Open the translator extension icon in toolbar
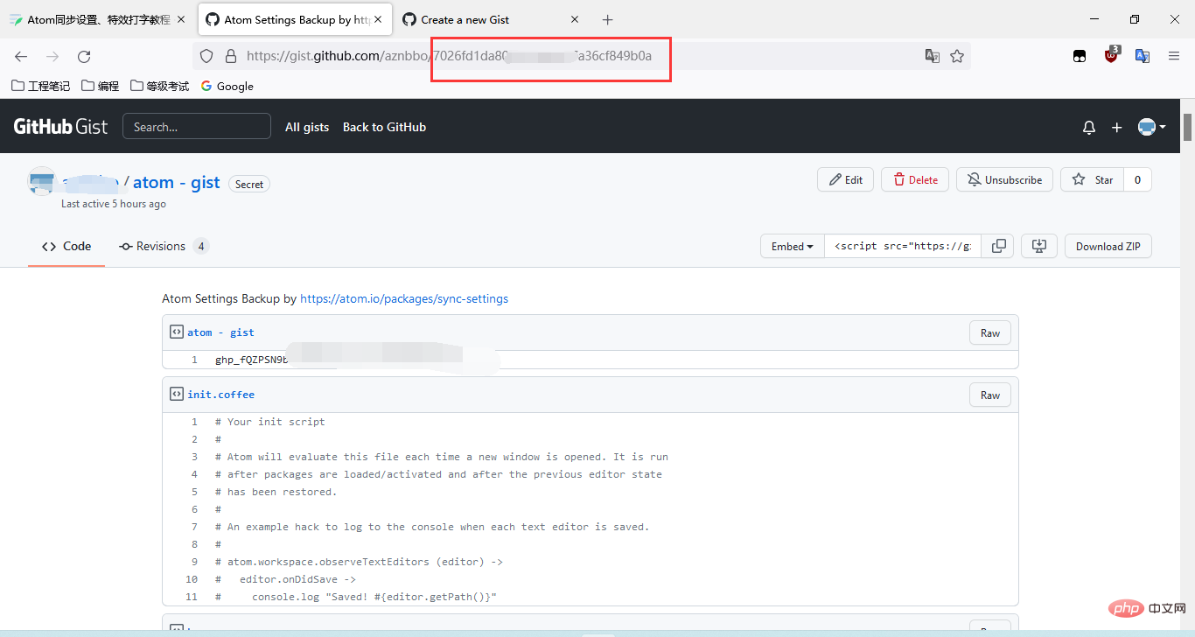Viewport: 1195px width, 637px height. pyautogui.click(x=1143, y=56)
